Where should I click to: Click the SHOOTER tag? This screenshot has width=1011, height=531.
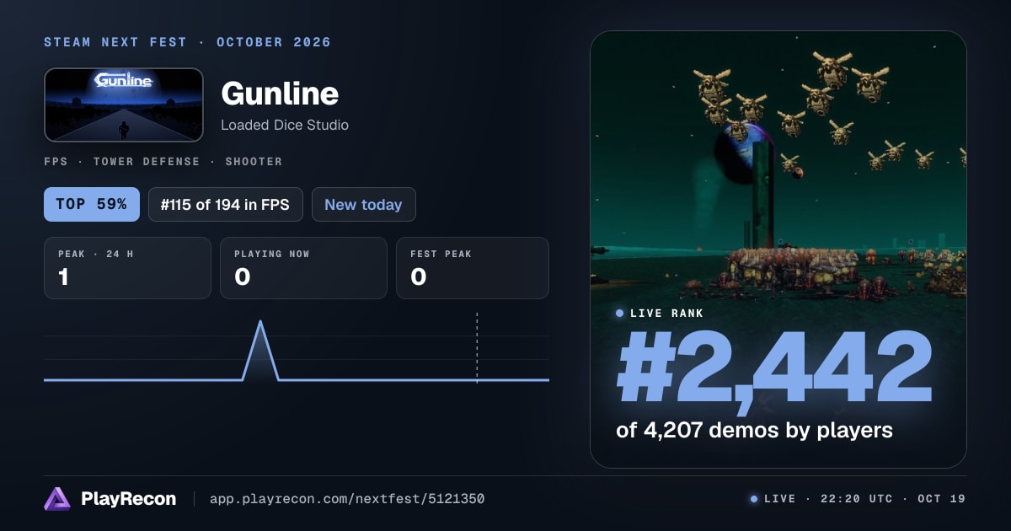pyautogui.click(x=254, y=161)
